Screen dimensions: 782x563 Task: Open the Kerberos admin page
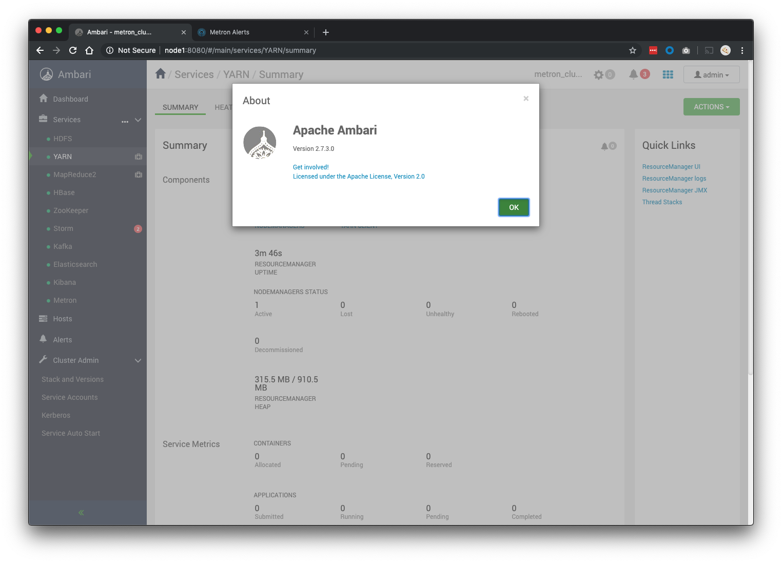56,415
